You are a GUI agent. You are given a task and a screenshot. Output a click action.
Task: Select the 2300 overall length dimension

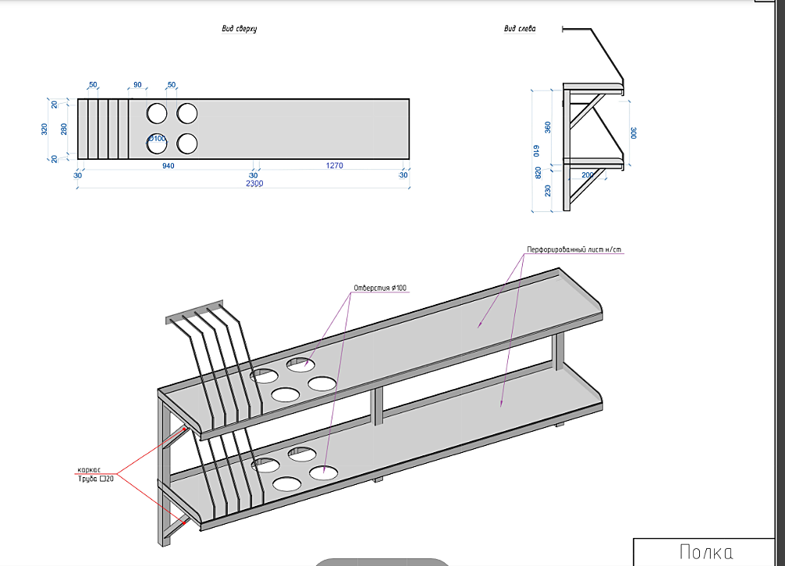pos(254,183)
